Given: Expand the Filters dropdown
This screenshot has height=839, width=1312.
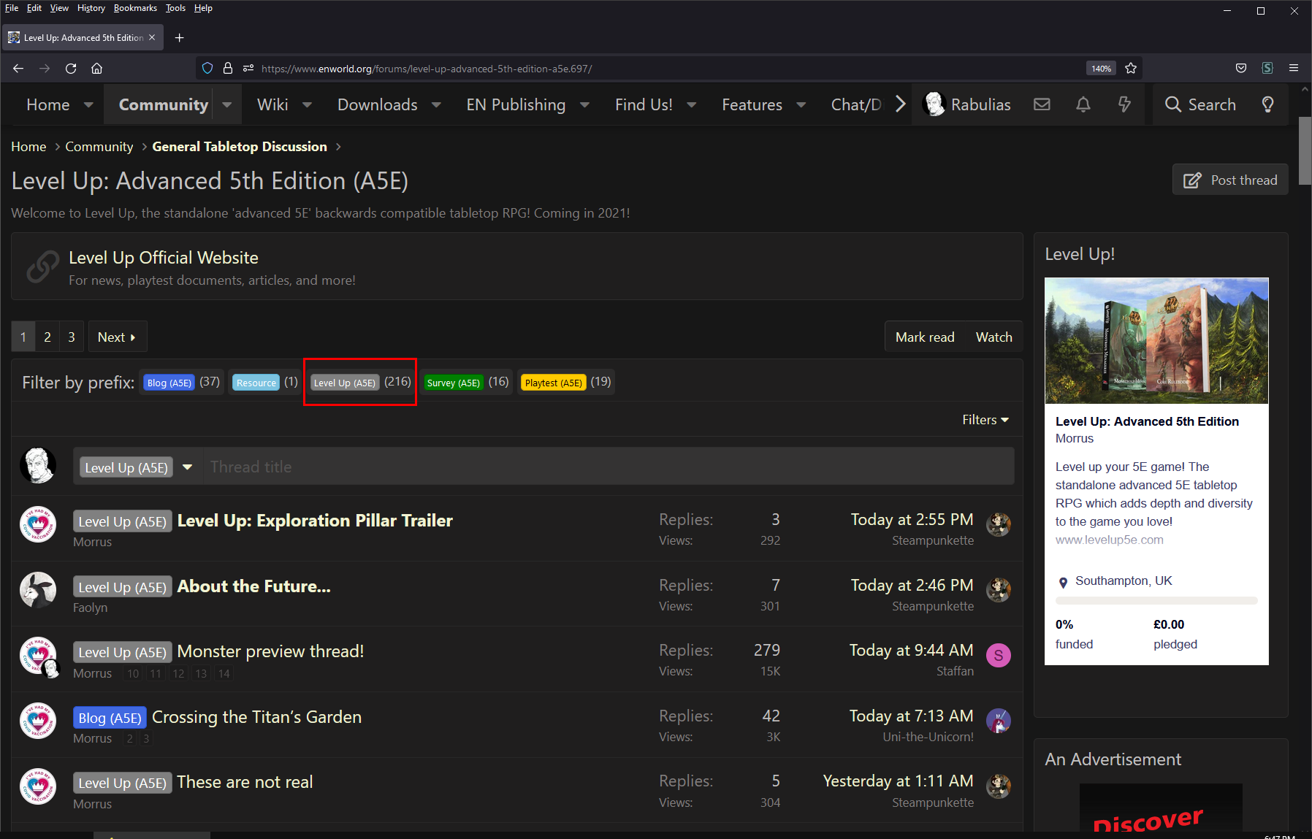Looking at the screenshot, I should click(985, 420).
